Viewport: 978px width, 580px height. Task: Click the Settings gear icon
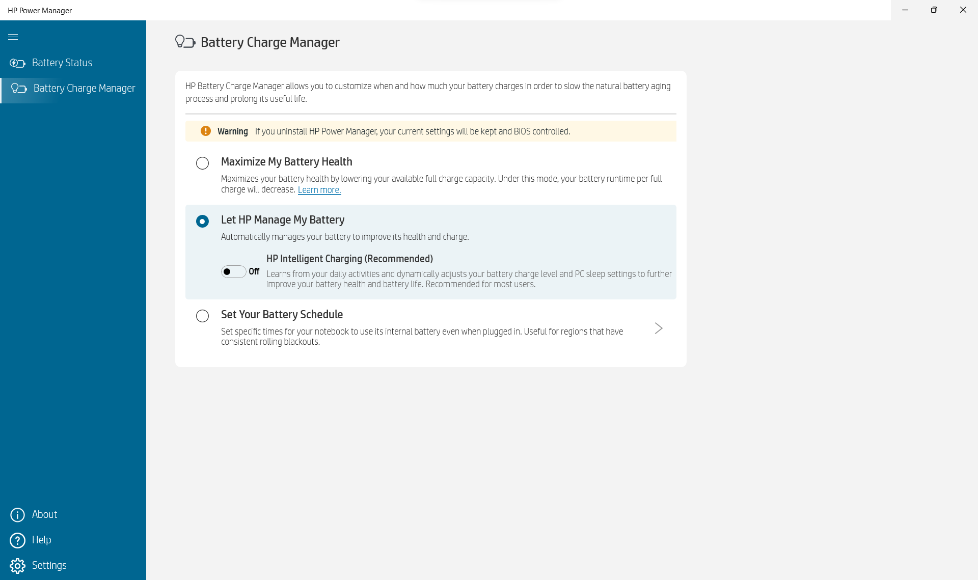tap(17, 566)
